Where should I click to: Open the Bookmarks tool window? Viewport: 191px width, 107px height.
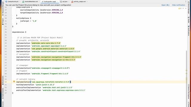pos(3,80)
